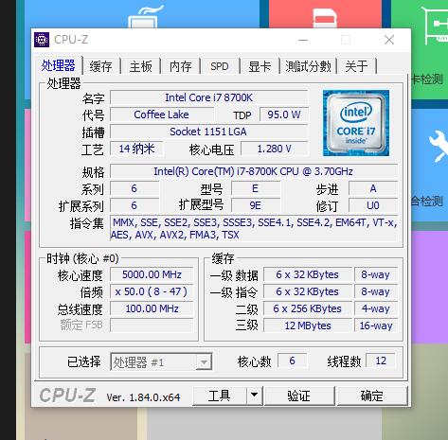Click the 验证 button
Viewport: 448px width, 440px height.
pos(298,396)
